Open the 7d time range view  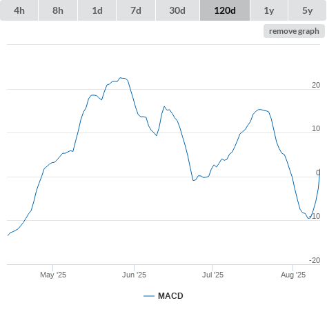pyautogui.click(x=136, y=10)
